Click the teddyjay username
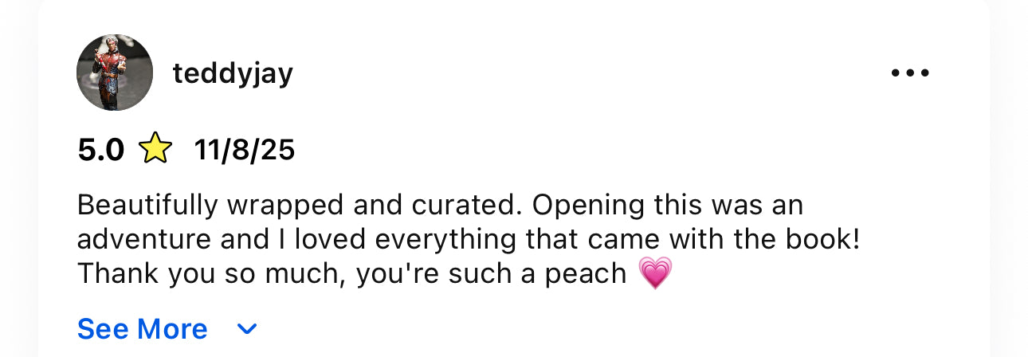The image size is (1028, 357). (x=233, y=73)
